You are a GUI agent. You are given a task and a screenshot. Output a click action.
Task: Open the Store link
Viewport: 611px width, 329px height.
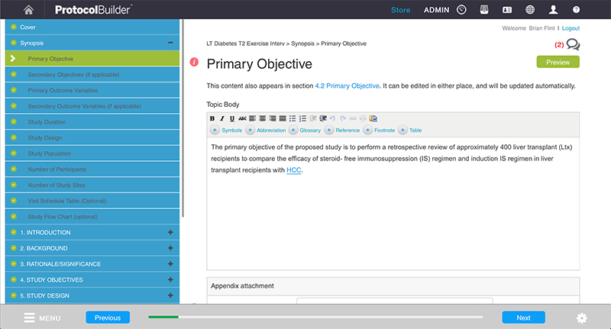[x=400, y=10]
